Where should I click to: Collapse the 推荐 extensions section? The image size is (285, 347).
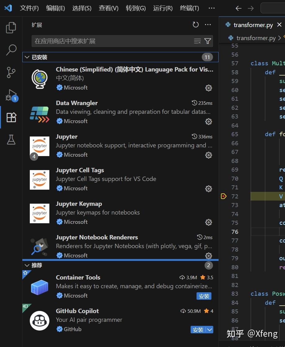pyautogui.click(x=27, y=265)
